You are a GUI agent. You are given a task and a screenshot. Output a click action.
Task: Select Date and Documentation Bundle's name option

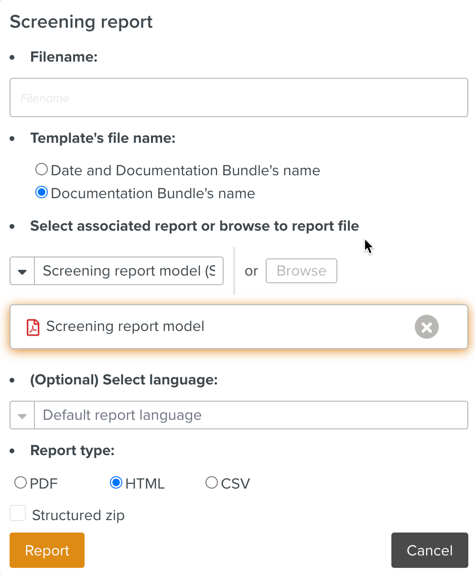[x=42, y=170]
